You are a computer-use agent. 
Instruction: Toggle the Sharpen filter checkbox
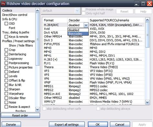click(x=6, y=89)
